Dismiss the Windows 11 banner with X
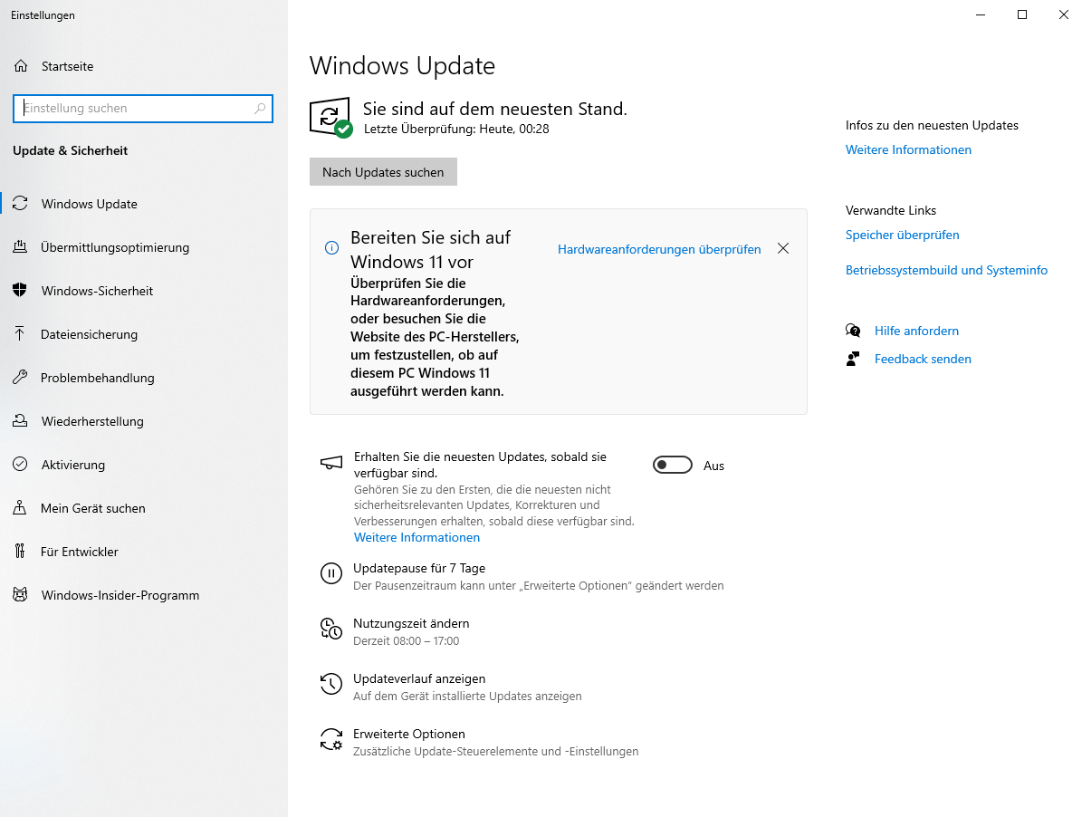This screenshot has width=1082, height=817. [x=783, y=248]
